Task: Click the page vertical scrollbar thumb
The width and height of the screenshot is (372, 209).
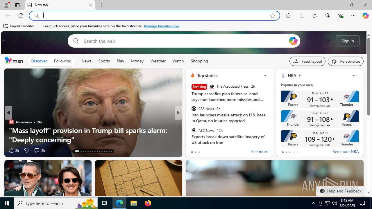Action: click(369, 77)
